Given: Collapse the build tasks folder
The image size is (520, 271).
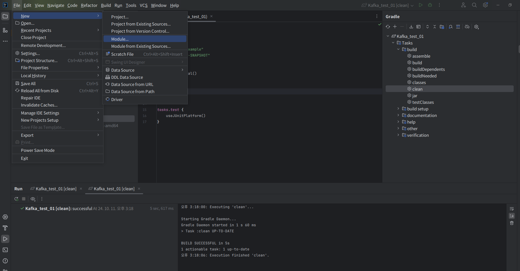Looking at the screenshot, I should click(398, 49).
